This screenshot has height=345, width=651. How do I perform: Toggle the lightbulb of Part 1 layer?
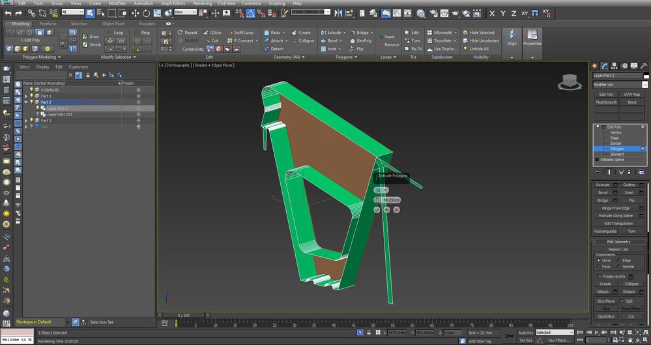pos(31,96)
